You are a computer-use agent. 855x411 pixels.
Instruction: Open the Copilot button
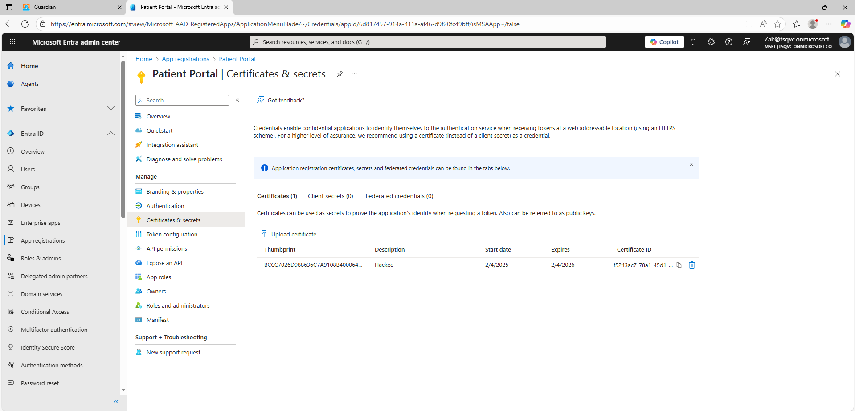tap(664, 42)
